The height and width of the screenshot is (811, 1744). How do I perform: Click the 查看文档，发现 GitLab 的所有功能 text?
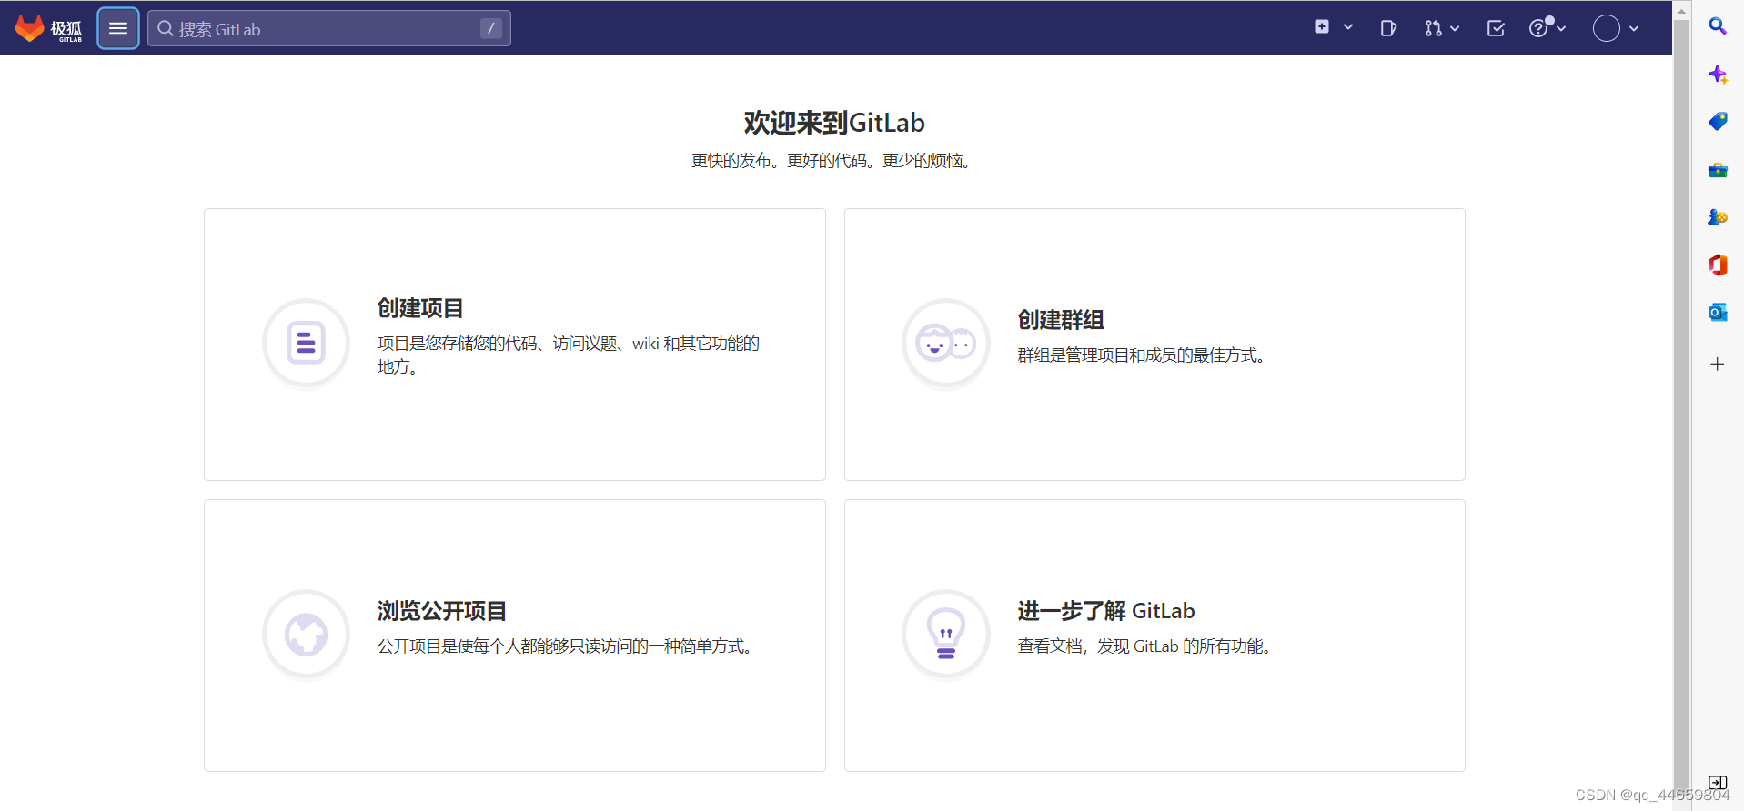pos(1146,646)
